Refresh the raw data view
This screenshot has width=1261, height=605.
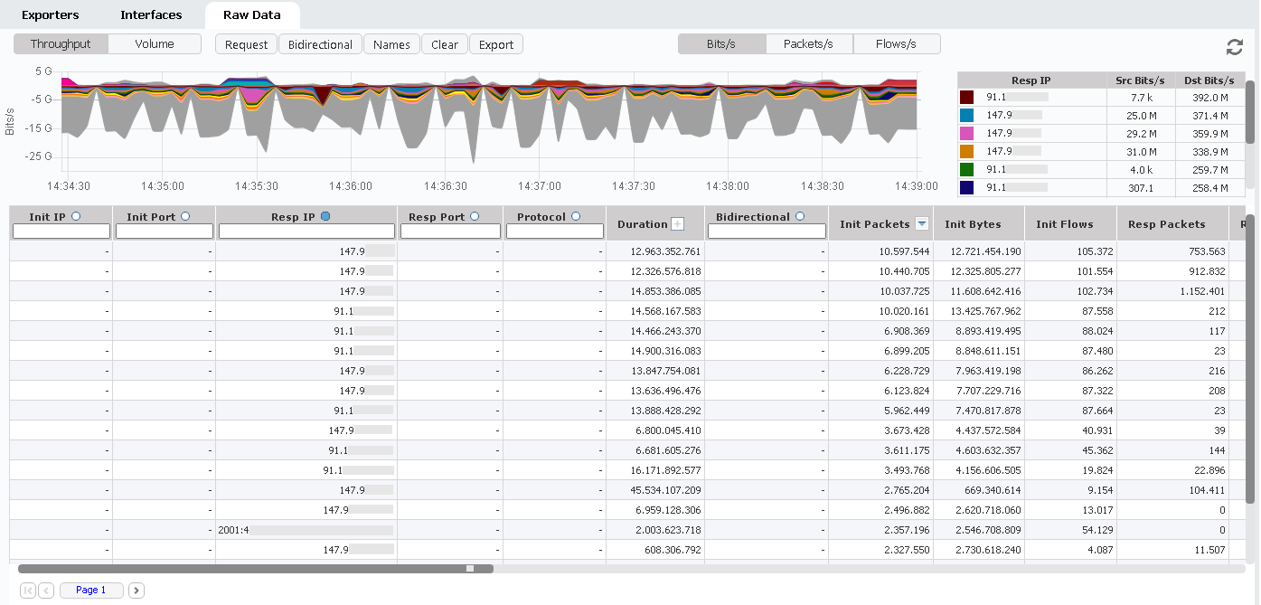[x=1234, y=48]
